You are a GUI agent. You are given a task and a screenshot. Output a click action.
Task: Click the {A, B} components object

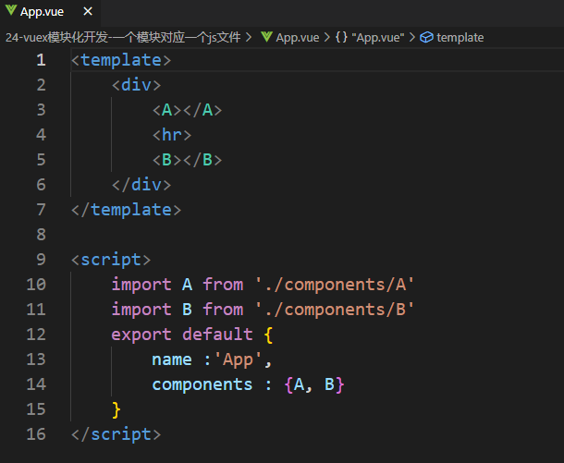click(314, 384)
